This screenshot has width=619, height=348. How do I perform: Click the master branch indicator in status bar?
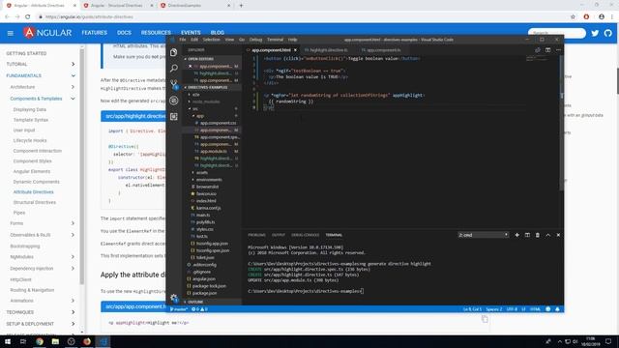coord(179,309)
